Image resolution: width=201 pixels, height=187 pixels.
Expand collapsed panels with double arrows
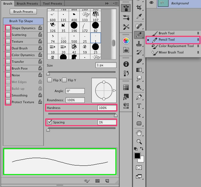107,3
